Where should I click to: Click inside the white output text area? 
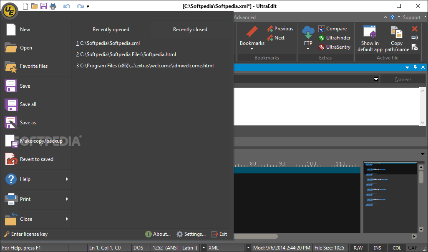[x=326, y=106]
